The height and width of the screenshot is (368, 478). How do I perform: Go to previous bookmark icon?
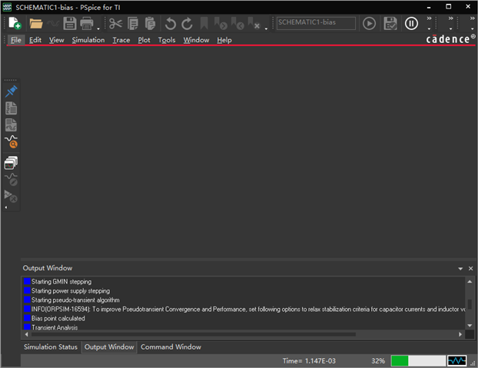[x=237, y=23]
